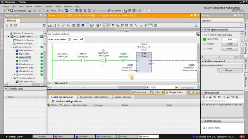Collapse Network 3 header arrow
The height and width of the screenshot is (139, 248).
(x=49, y=83)
